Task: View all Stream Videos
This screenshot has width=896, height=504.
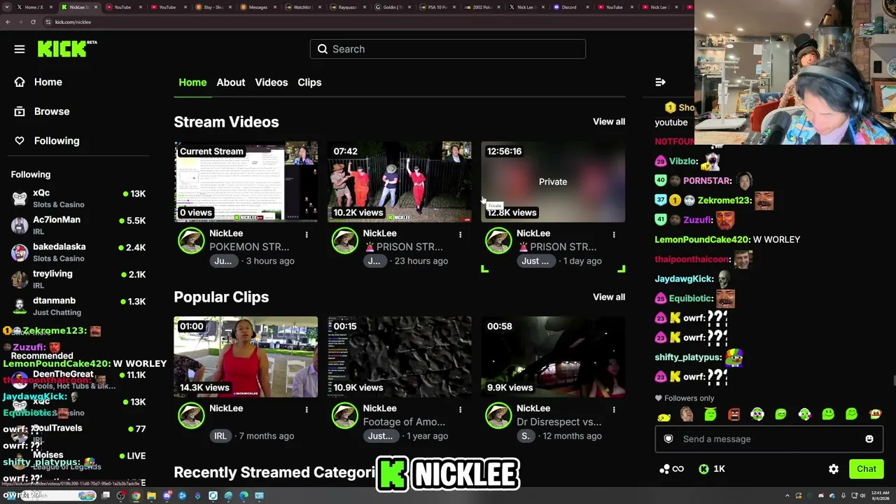Action: [609, 121]
